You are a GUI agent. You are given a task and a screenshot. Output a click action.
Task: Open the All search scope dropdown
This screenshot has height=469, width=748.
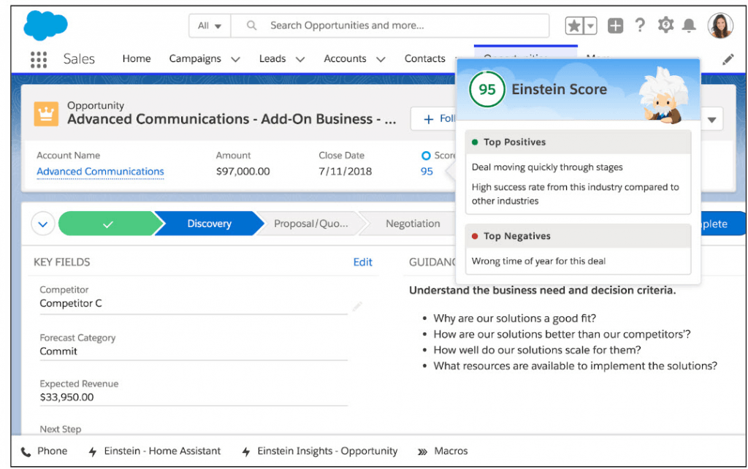pos(210,26)
